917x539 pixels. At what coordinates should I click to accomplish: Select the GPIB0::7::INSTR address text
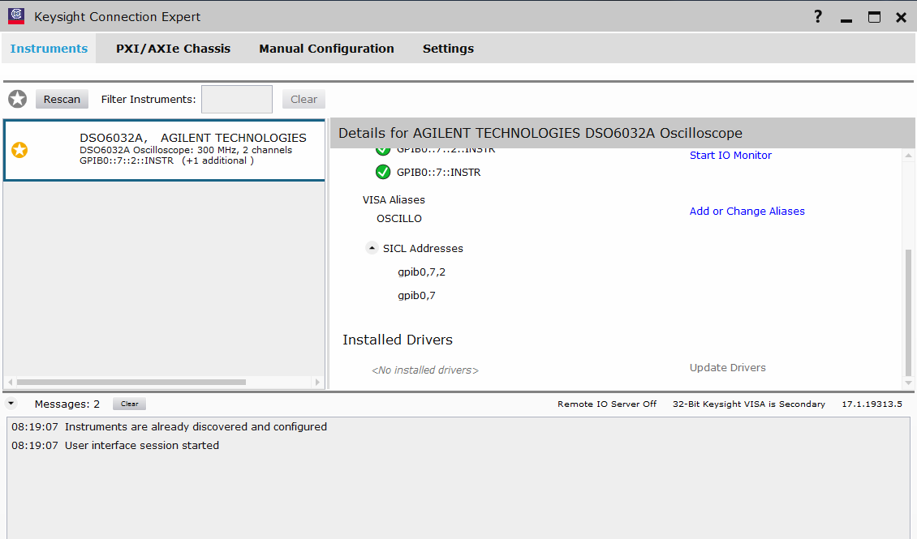coord(438,173)
